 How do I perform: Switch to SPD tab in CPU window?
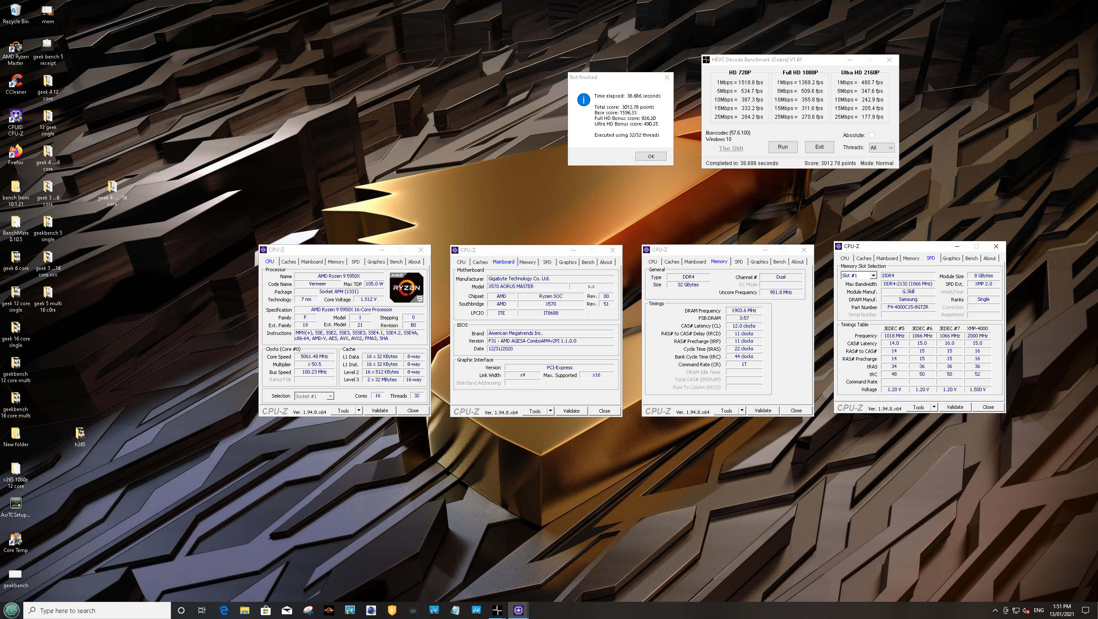click(355, 262)
